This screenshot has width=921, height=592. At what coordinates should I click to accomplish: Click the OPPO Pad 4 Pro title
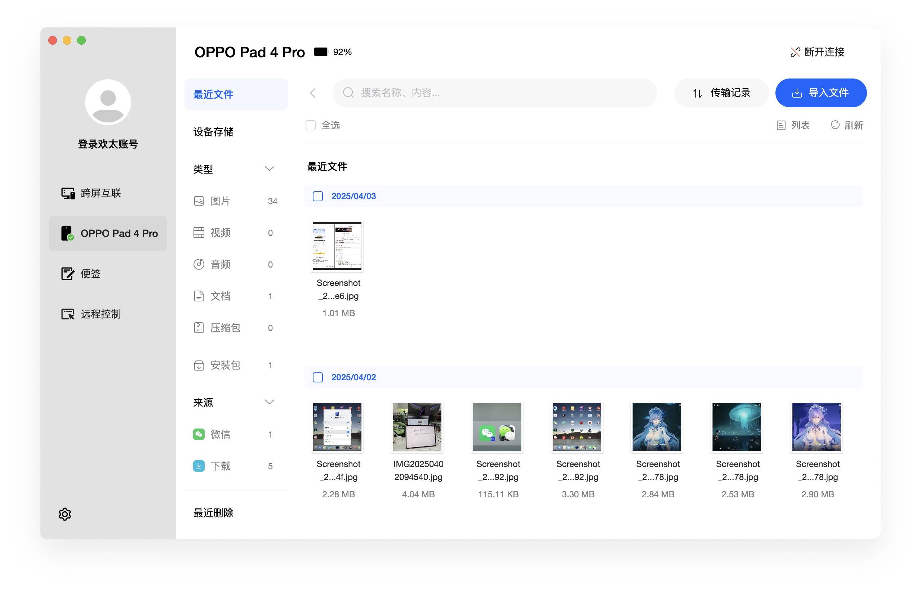250,52
